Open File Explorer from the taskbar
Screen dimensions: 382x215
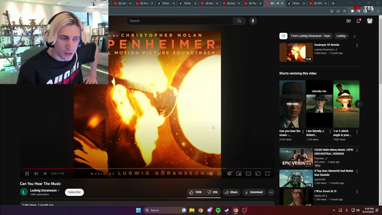pyautogui.click(x=192, y=210)
